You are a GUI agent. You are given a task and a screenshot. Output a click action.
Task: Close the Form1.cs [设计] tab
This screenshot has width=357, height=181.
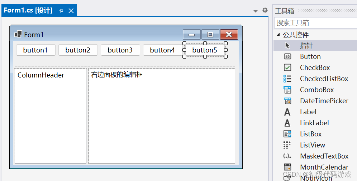tap(71, 11)
